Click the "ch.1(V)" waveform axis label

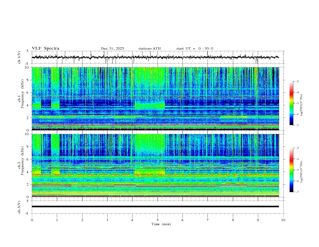coord(19,57)
